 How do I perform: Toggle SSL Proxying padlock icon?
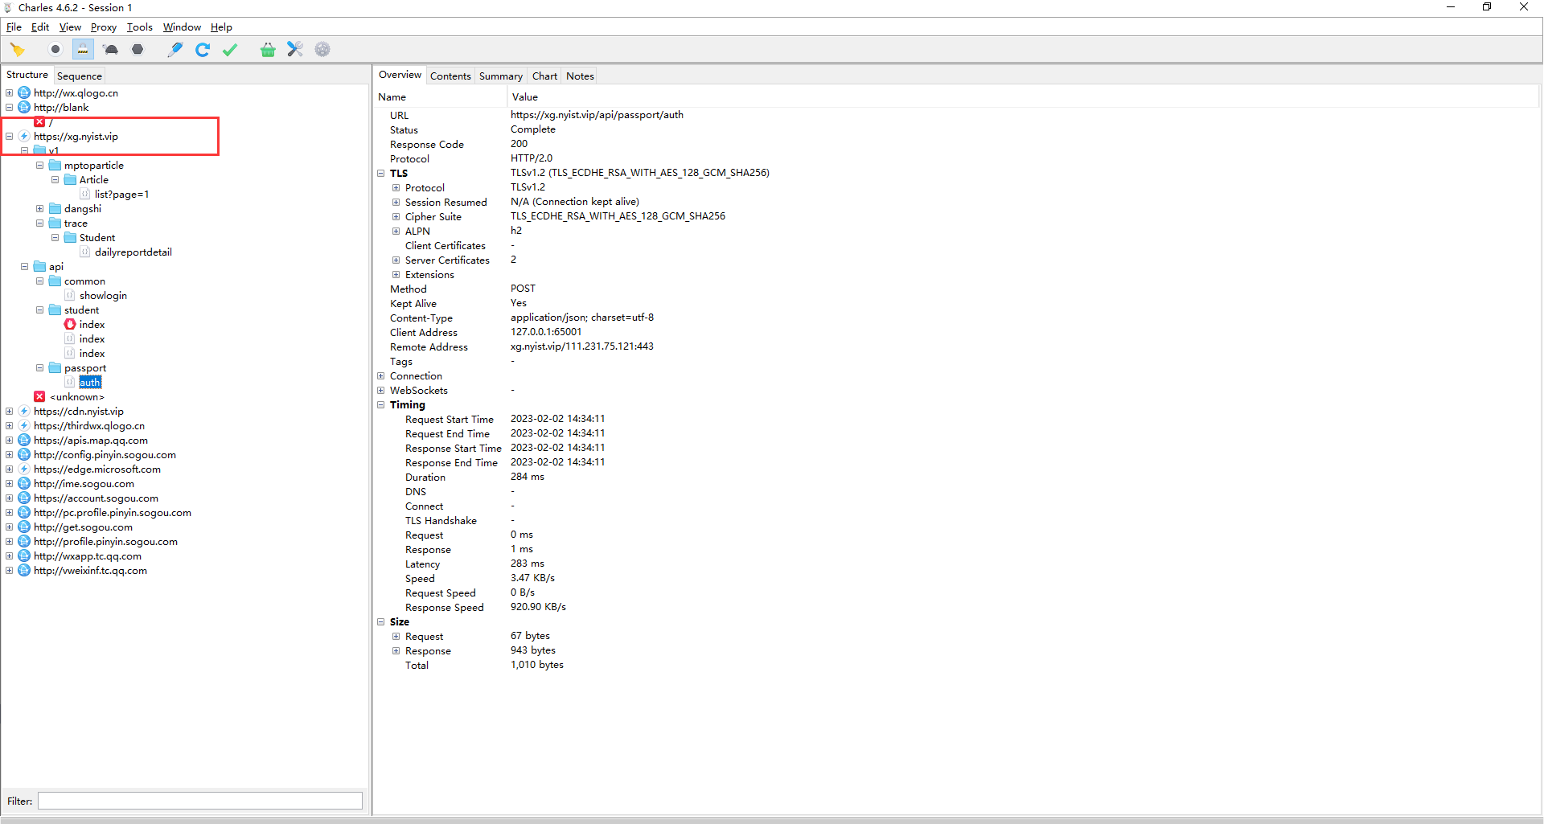coord(83,50)
